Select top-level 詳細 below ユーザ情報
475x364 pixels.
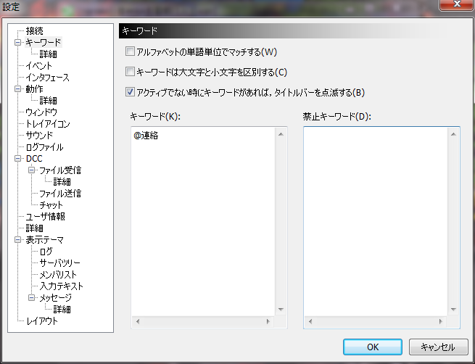(x=34, y=228)
